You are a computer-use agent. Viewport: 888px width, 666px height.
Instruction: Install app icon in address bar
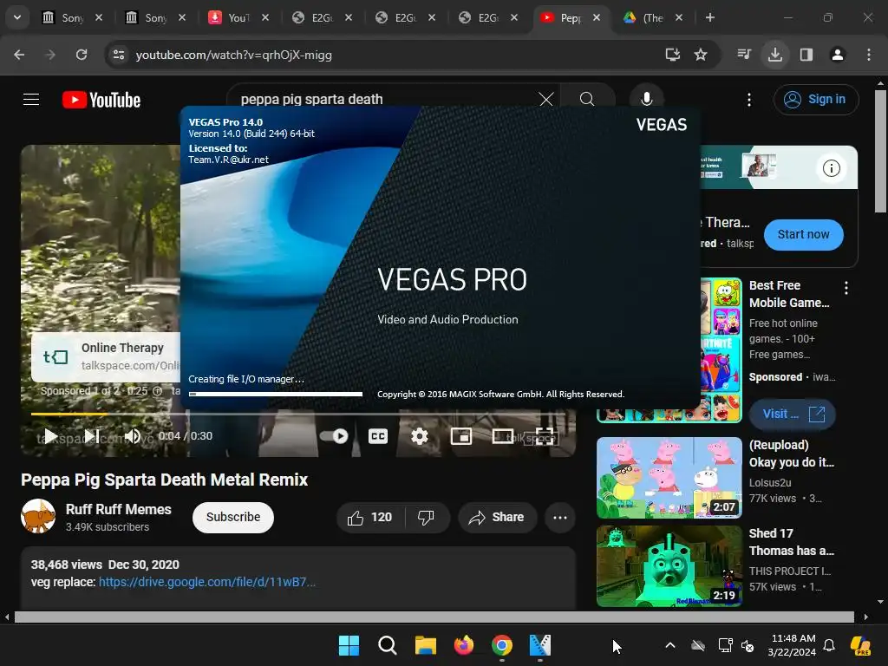672,55
